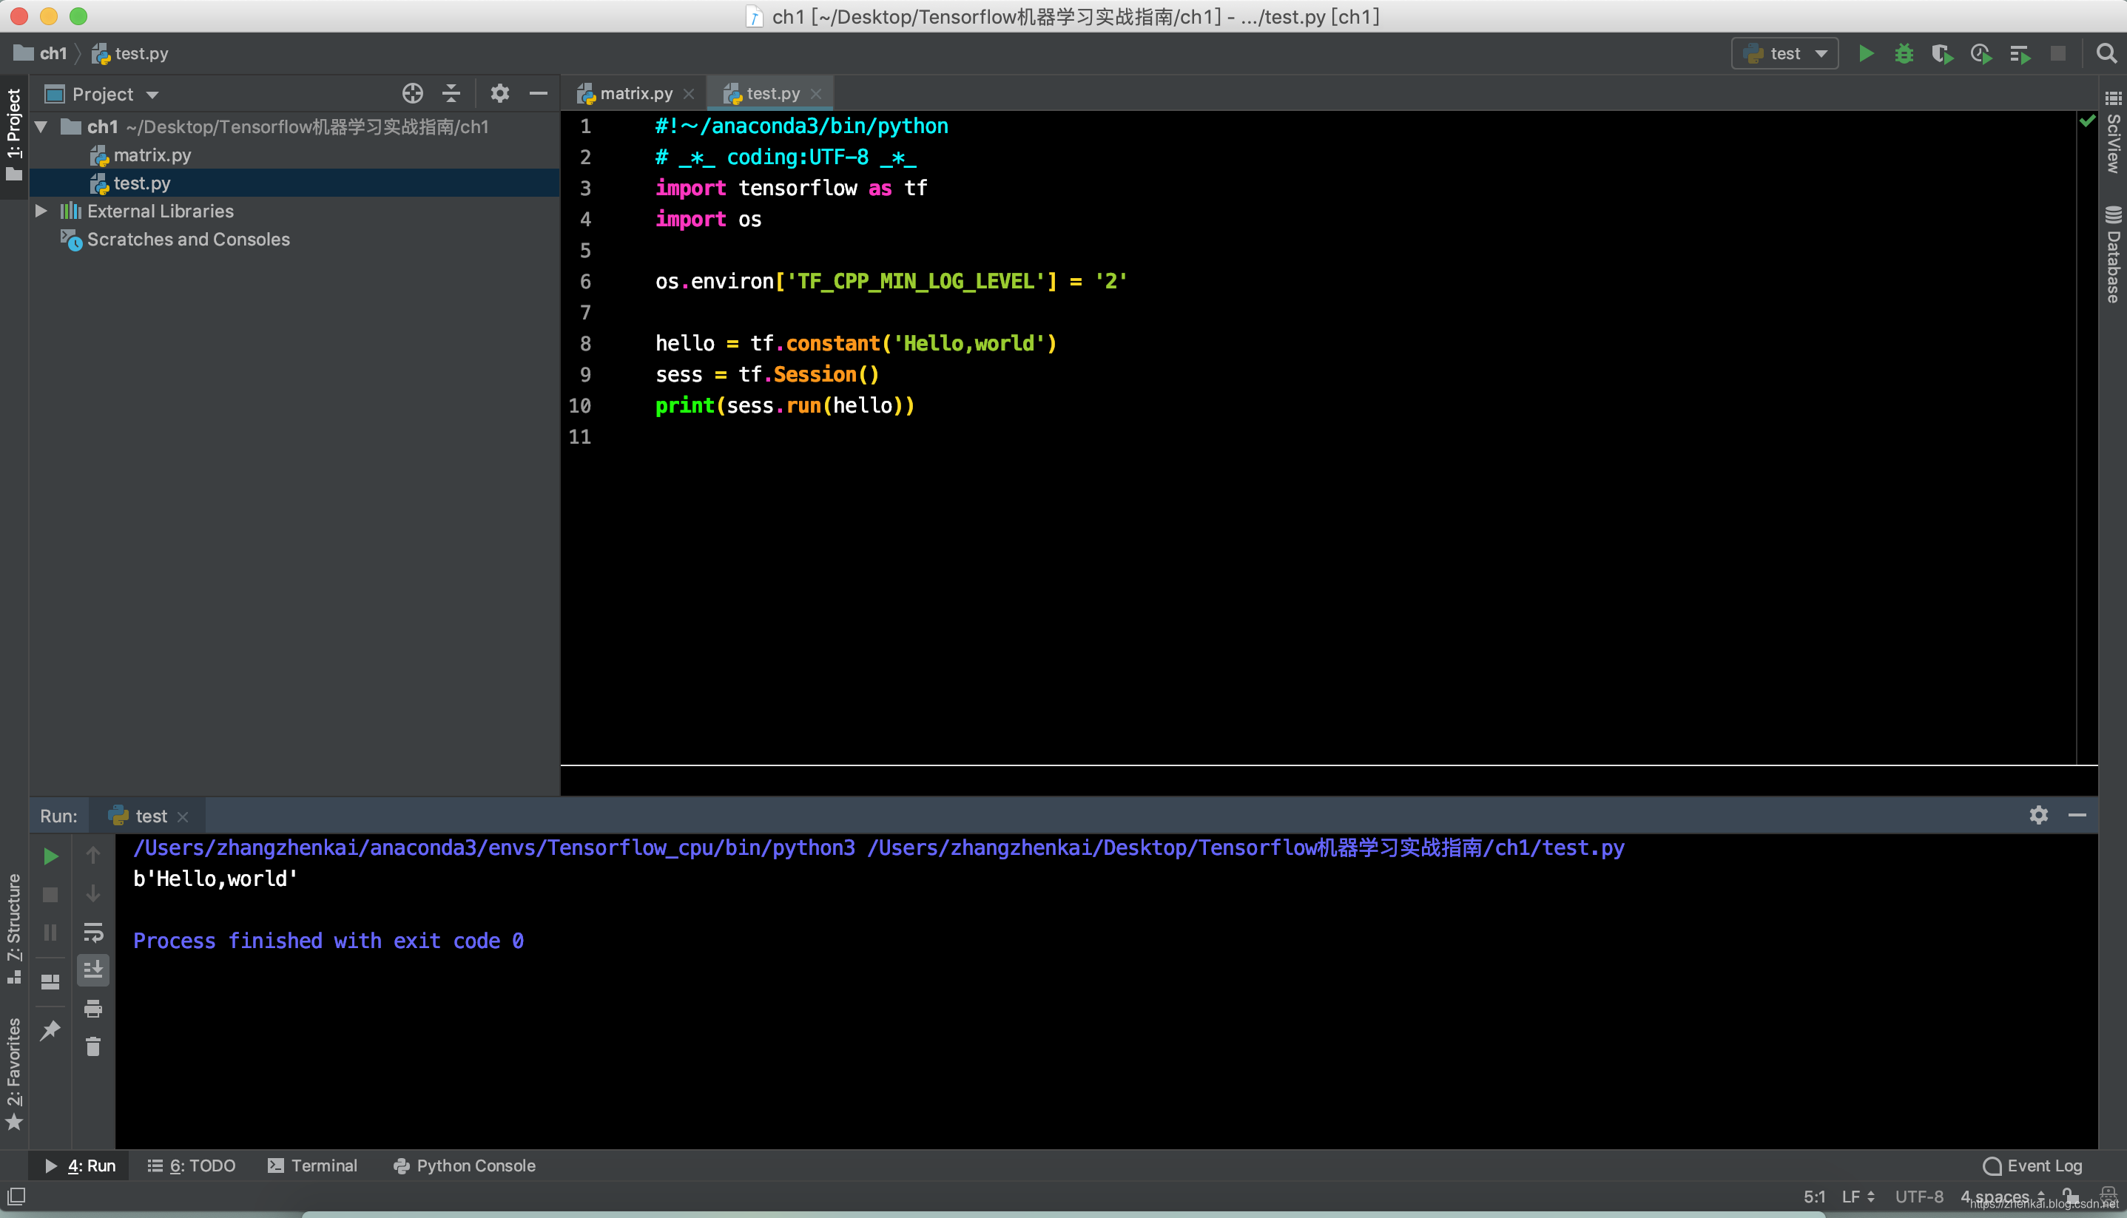Toggle pin tab in Run panel

50,1031
